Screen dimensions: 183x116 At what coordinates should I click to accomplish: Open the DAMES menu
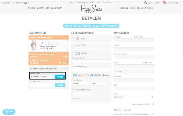pyautogui.click(x=40, y=8)
